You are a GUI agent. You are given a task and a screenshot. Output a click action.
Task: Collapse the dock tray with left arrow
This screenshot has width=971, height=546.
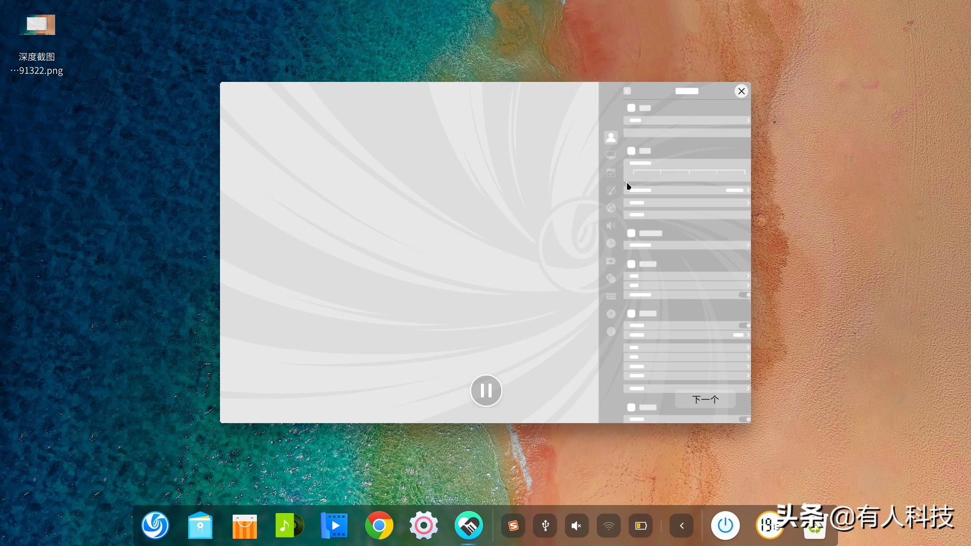682,526
